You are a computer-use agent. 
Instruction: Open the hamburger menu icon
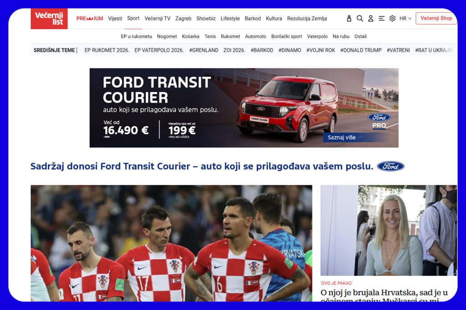[x=381, y=19]
